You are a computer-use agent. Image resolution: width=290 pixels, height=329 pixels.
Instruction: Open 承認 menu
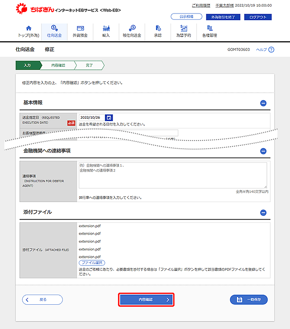(x=158, y=31)
